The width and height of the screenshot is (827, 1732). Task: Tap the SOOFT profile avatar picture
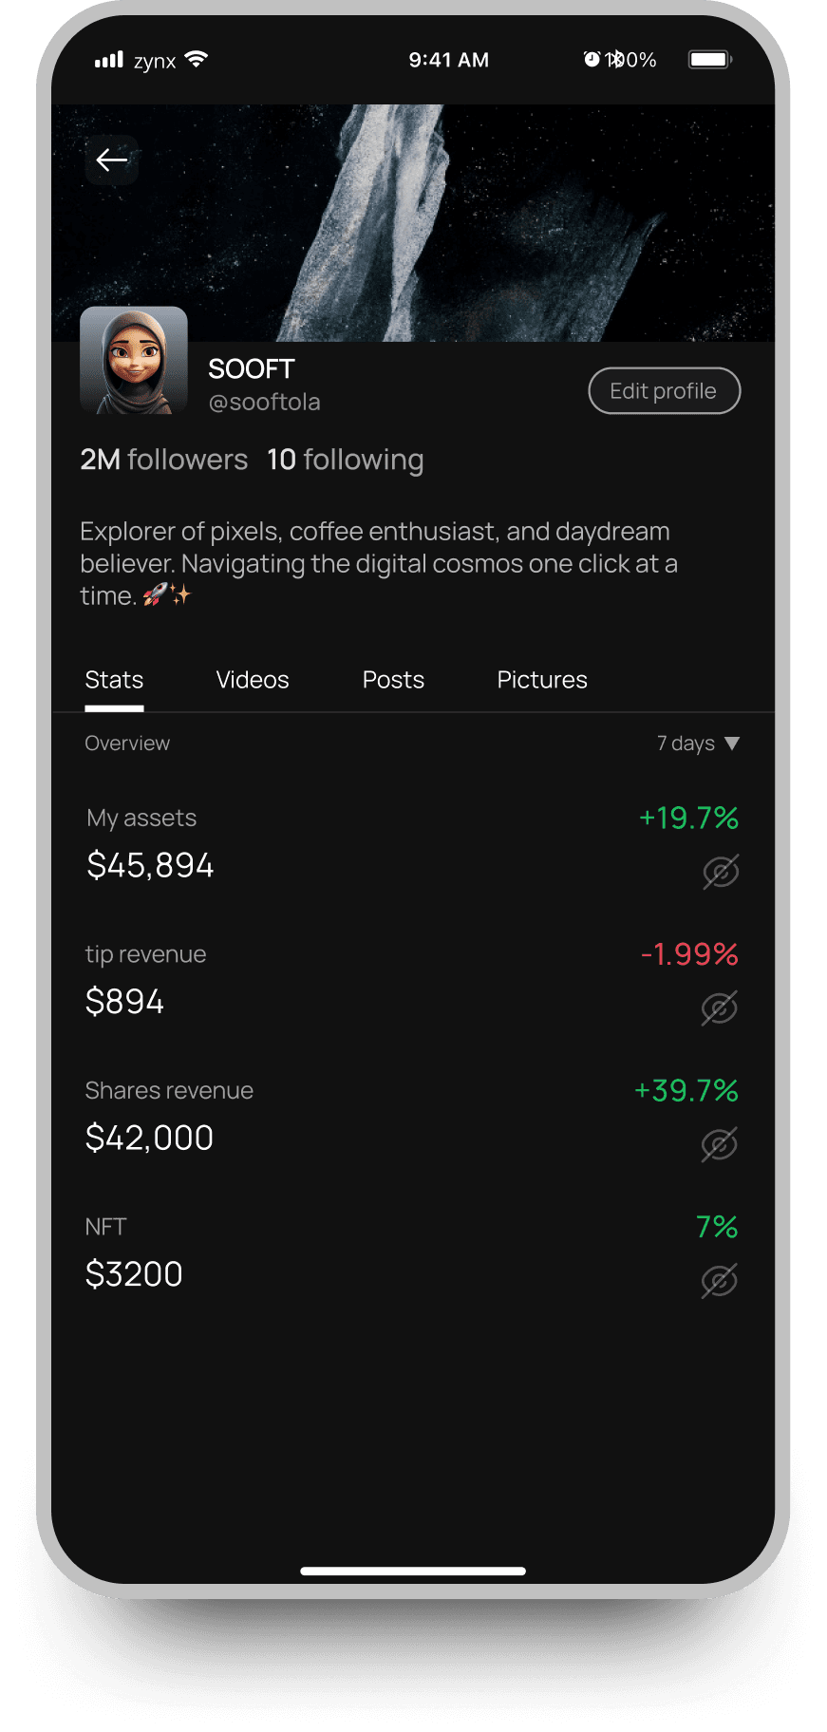click(x=134, y=361)
